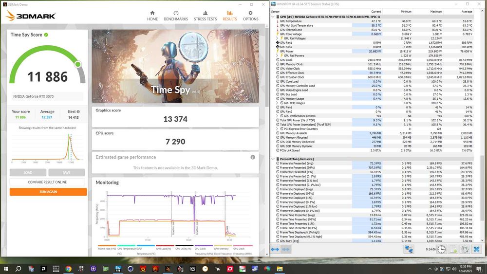
Task: Select the GPU Power sensor row
Action: click(375, 51)
